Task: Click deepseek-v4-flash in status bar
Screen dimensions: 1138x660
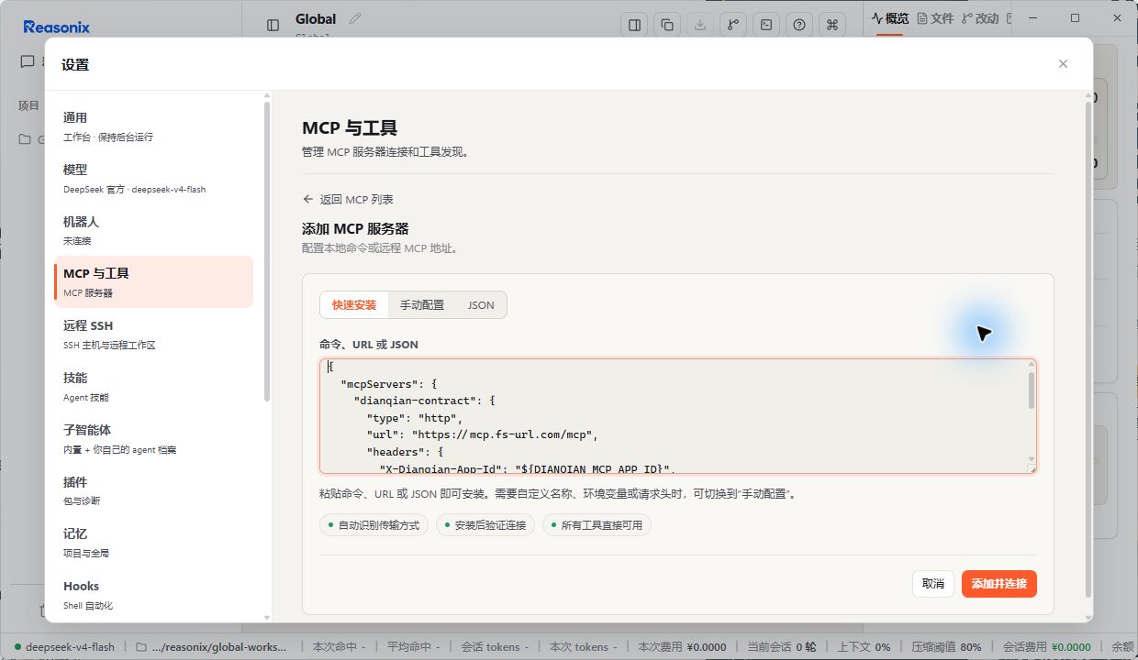Action: coord(64,646)
